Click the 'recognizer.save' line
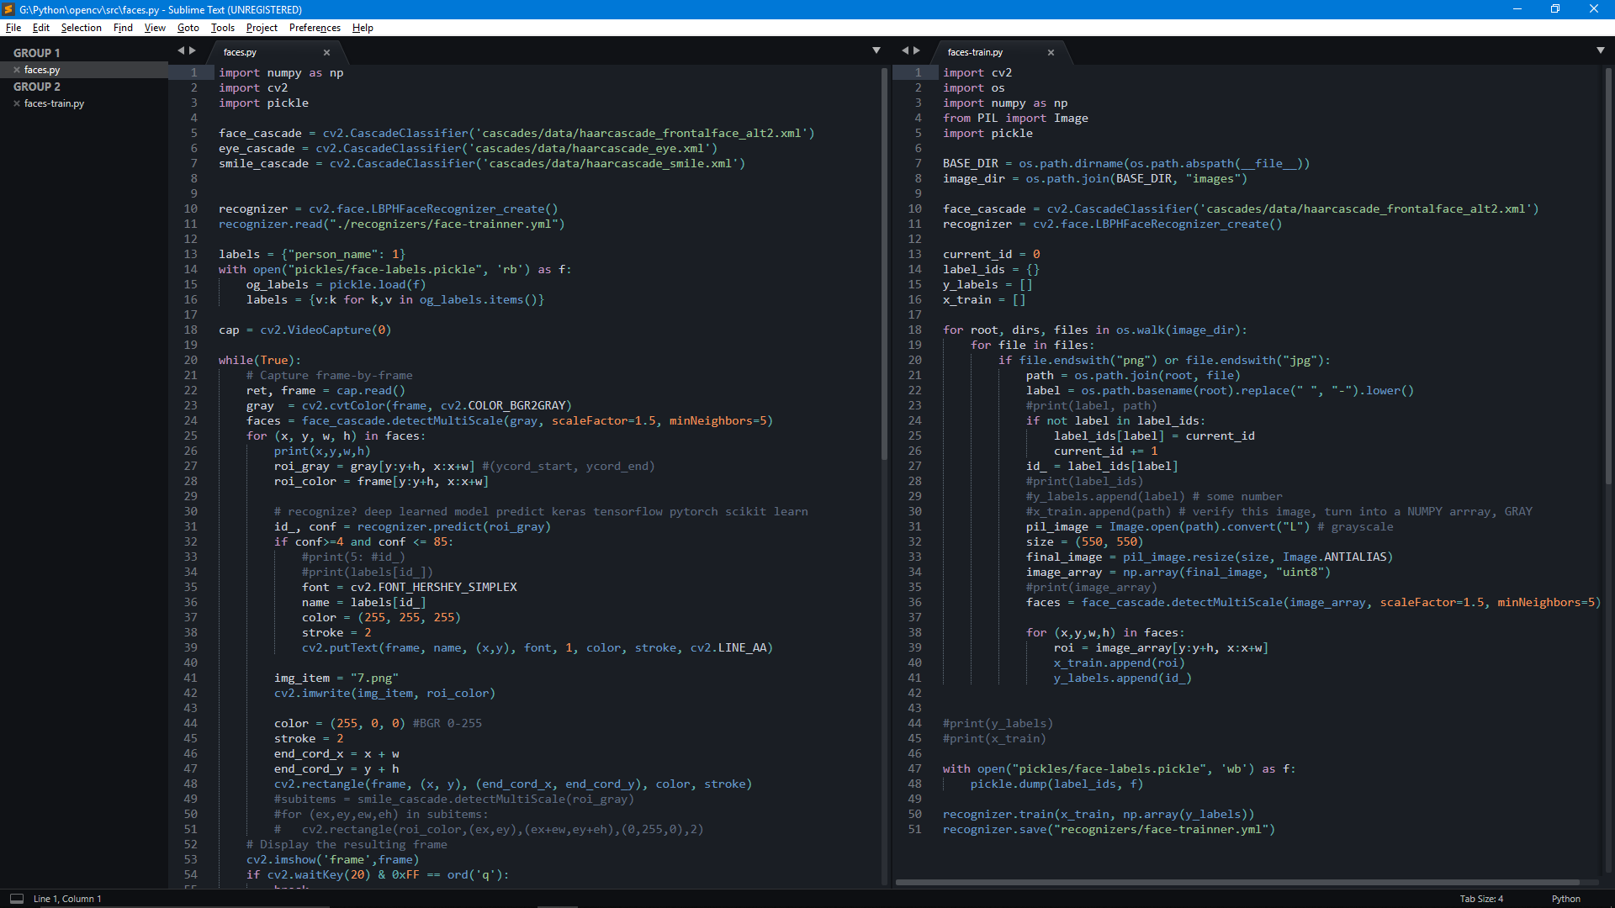Screen dimensions: 1615x908 point(1109,829)
